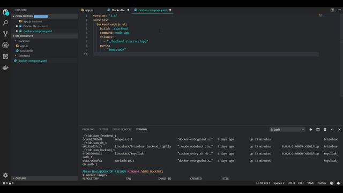Select docker-compose.yaml under Open Editors
The height and width of the screenshot is (193, 343).
point(38,31)
